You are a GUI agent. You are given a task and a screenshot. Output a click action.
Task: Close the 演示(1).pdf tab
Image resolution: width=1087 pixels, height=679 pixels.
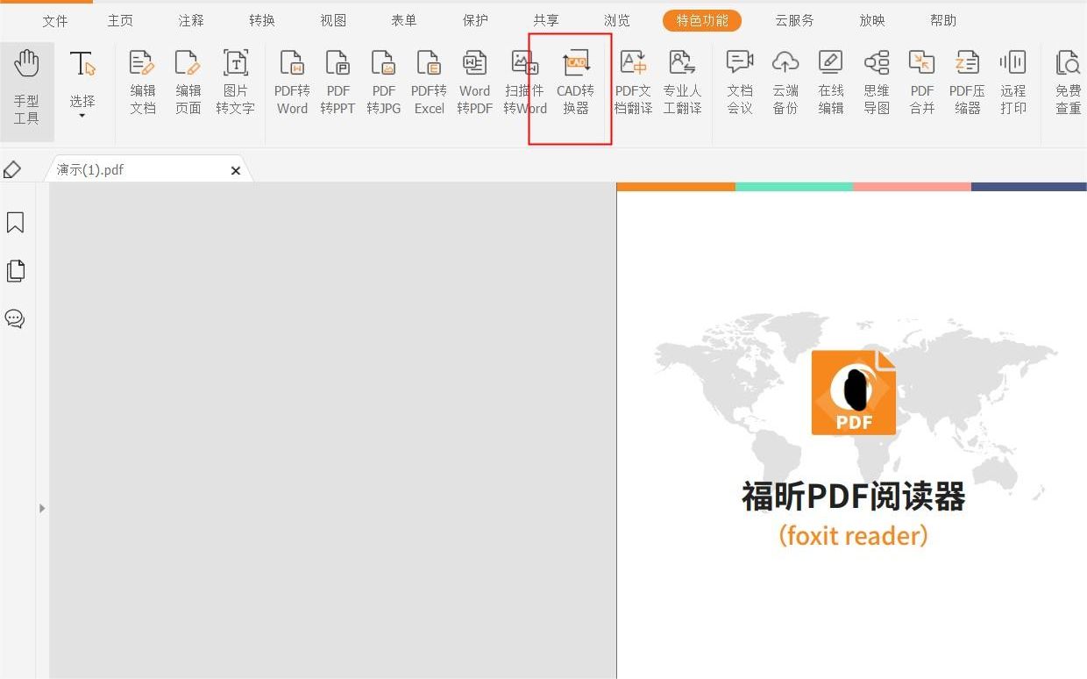click(235, 171)
